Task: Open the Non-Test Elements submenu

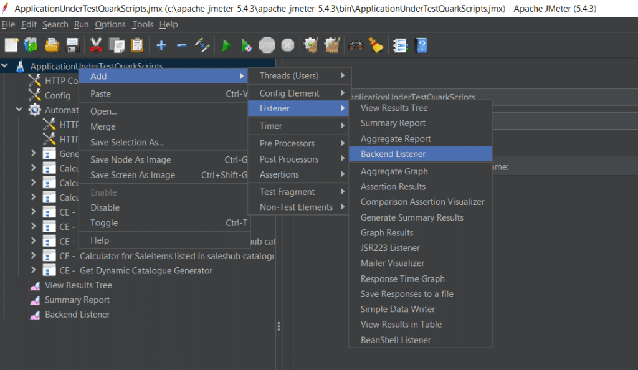Action: (298, 207)
